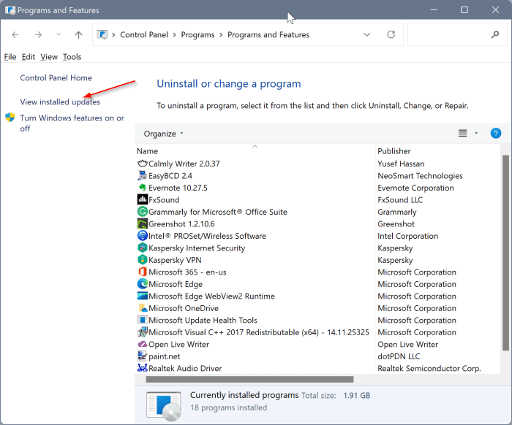
Task: Click Realtek Semiconductor Corp. publisher cell
Action: [x=429, y=368]
